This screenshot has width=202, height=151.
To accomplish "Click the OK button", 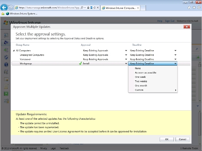I will pyautogui.click(x=167, y=139).
